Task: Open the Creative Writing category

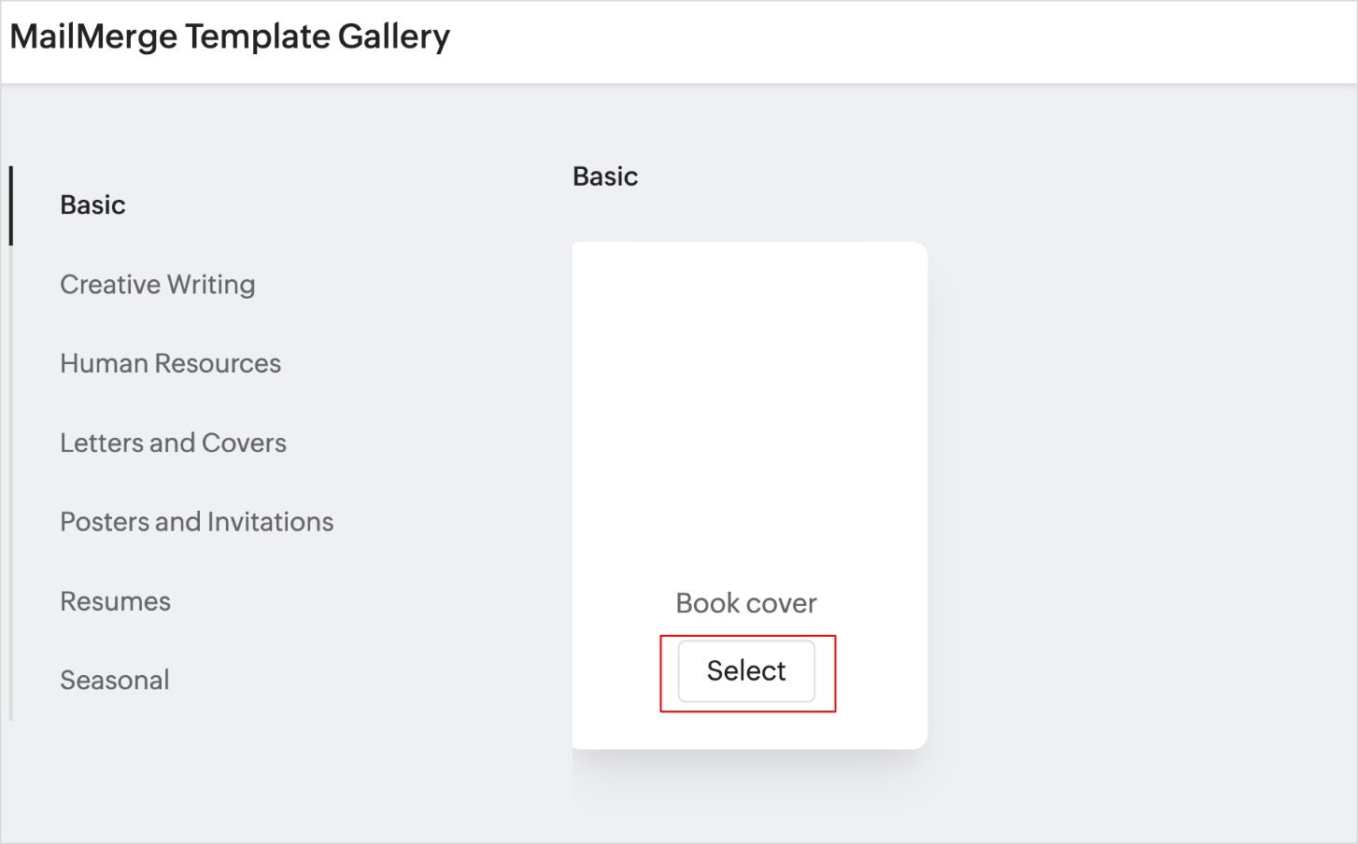Action: [x=157, y=285]
